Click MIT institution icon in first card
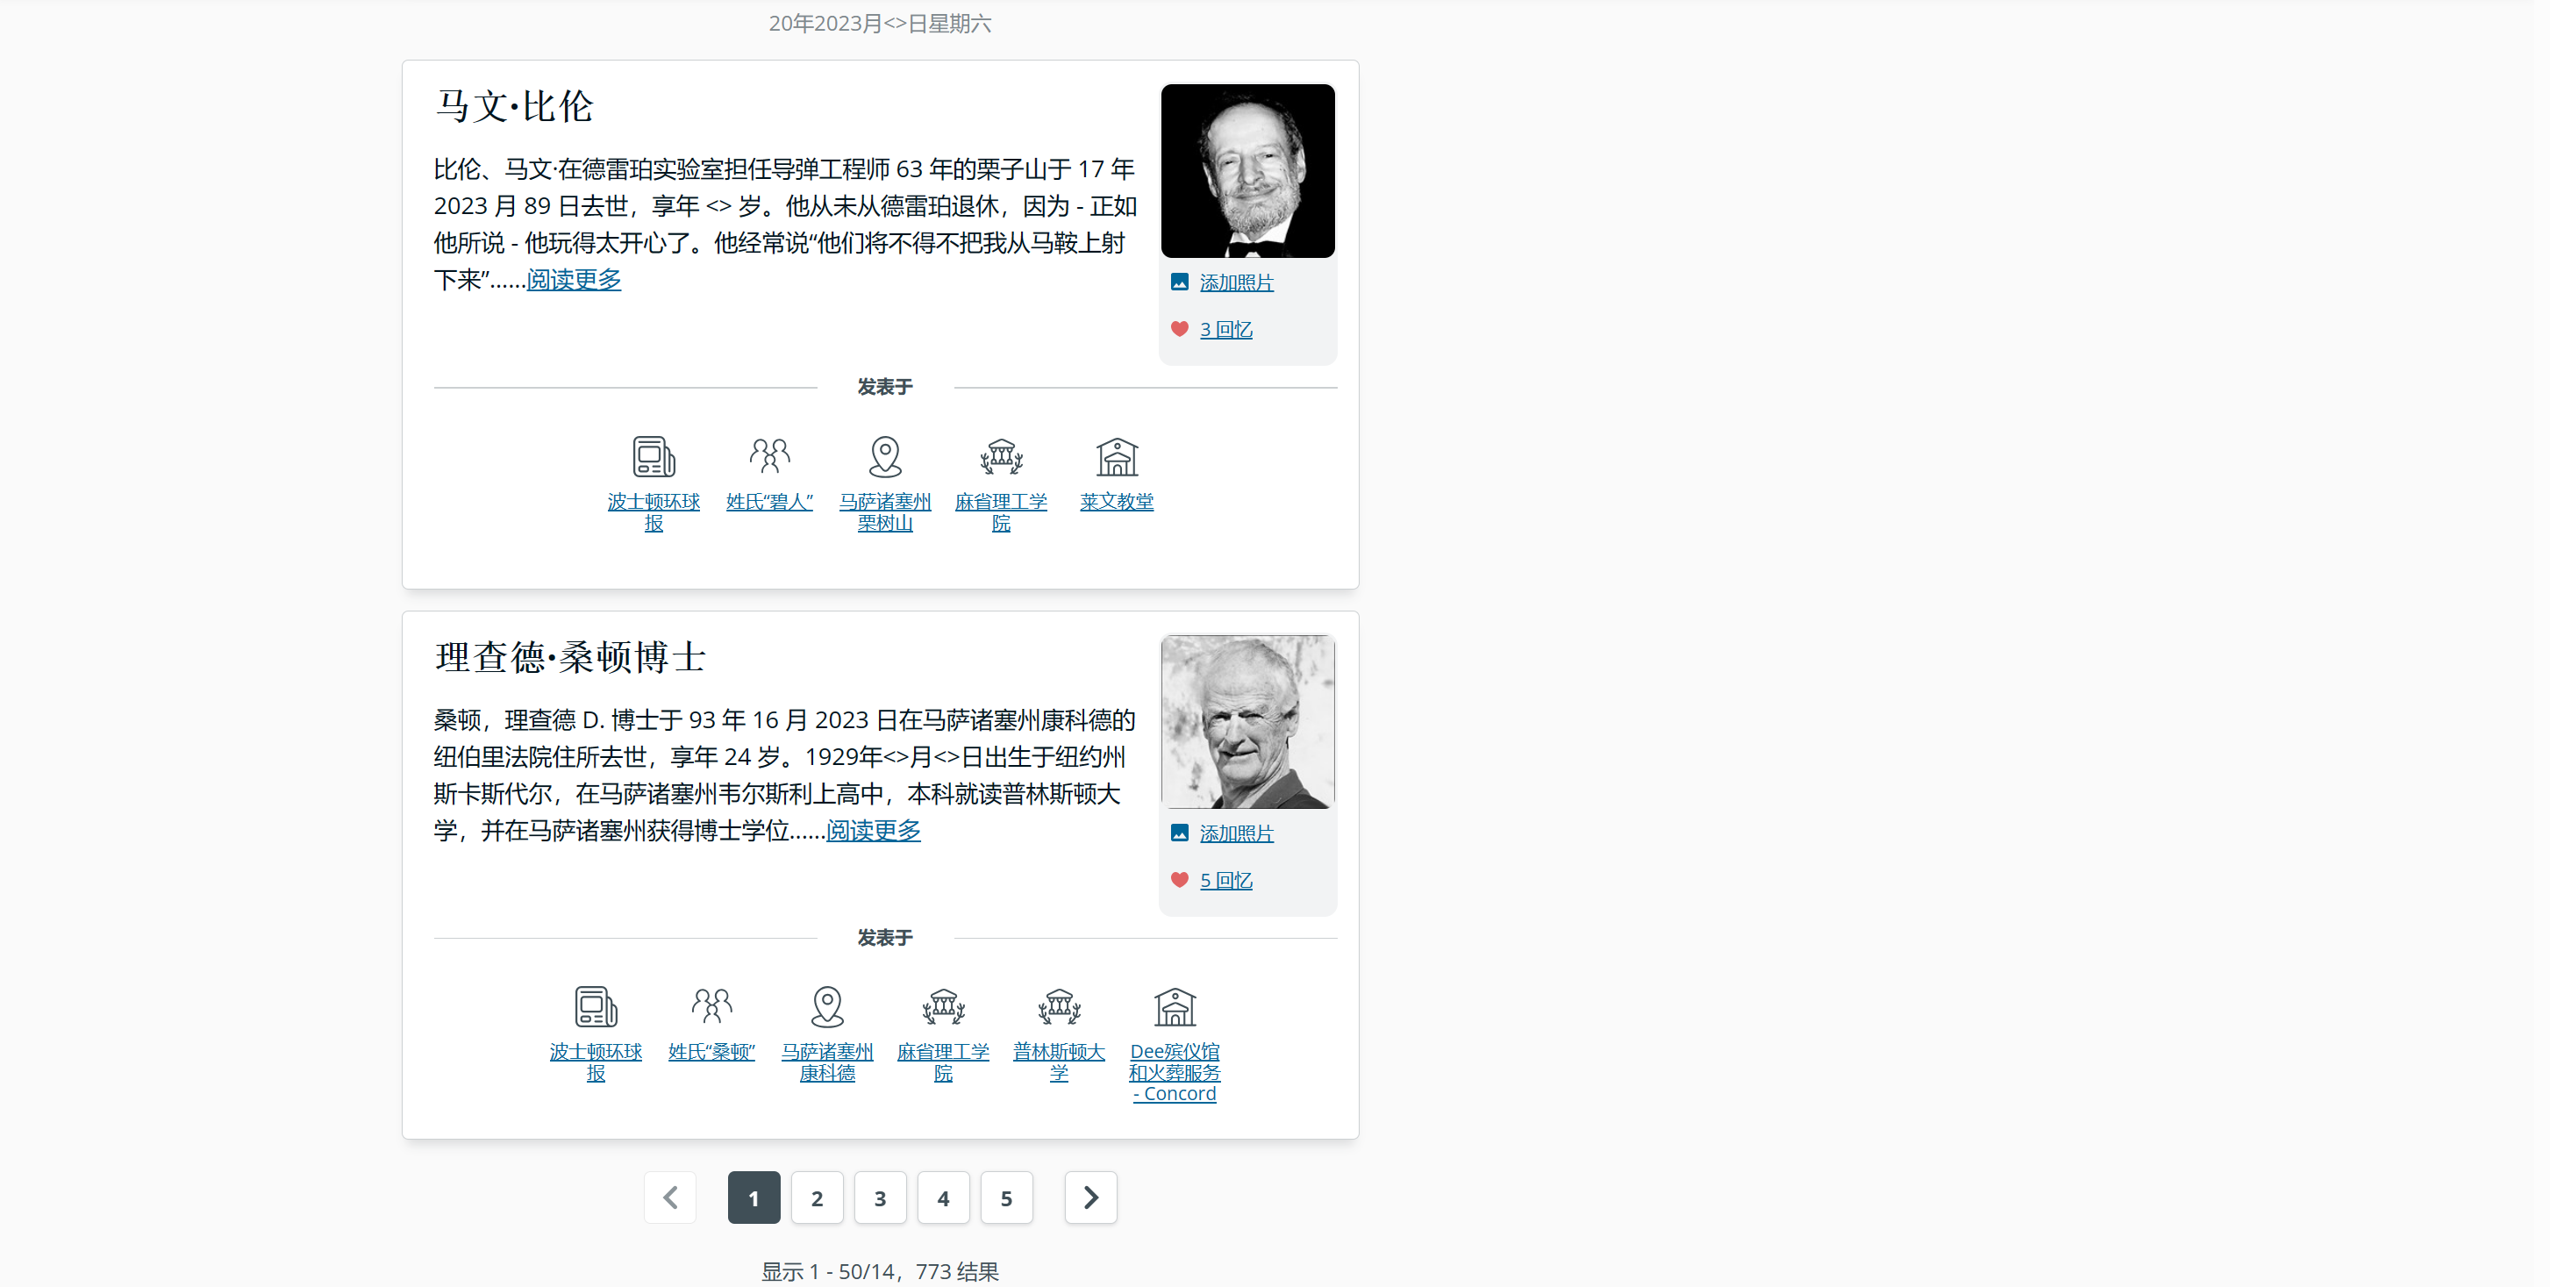This screenshot has height=1287, width=2550. [1001, 456]
